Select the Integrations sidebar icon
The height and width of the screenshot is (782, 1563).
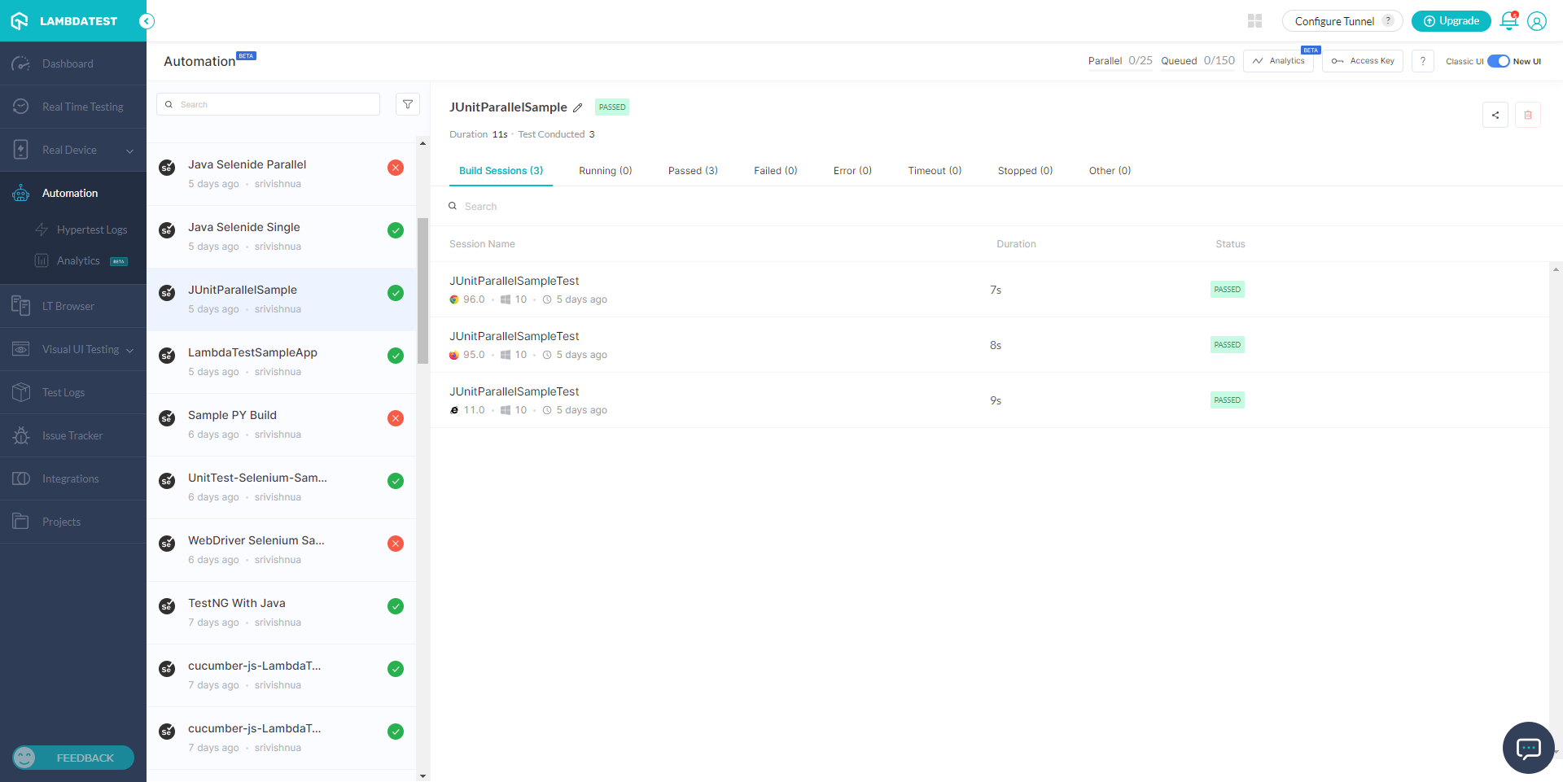point(20,478)
